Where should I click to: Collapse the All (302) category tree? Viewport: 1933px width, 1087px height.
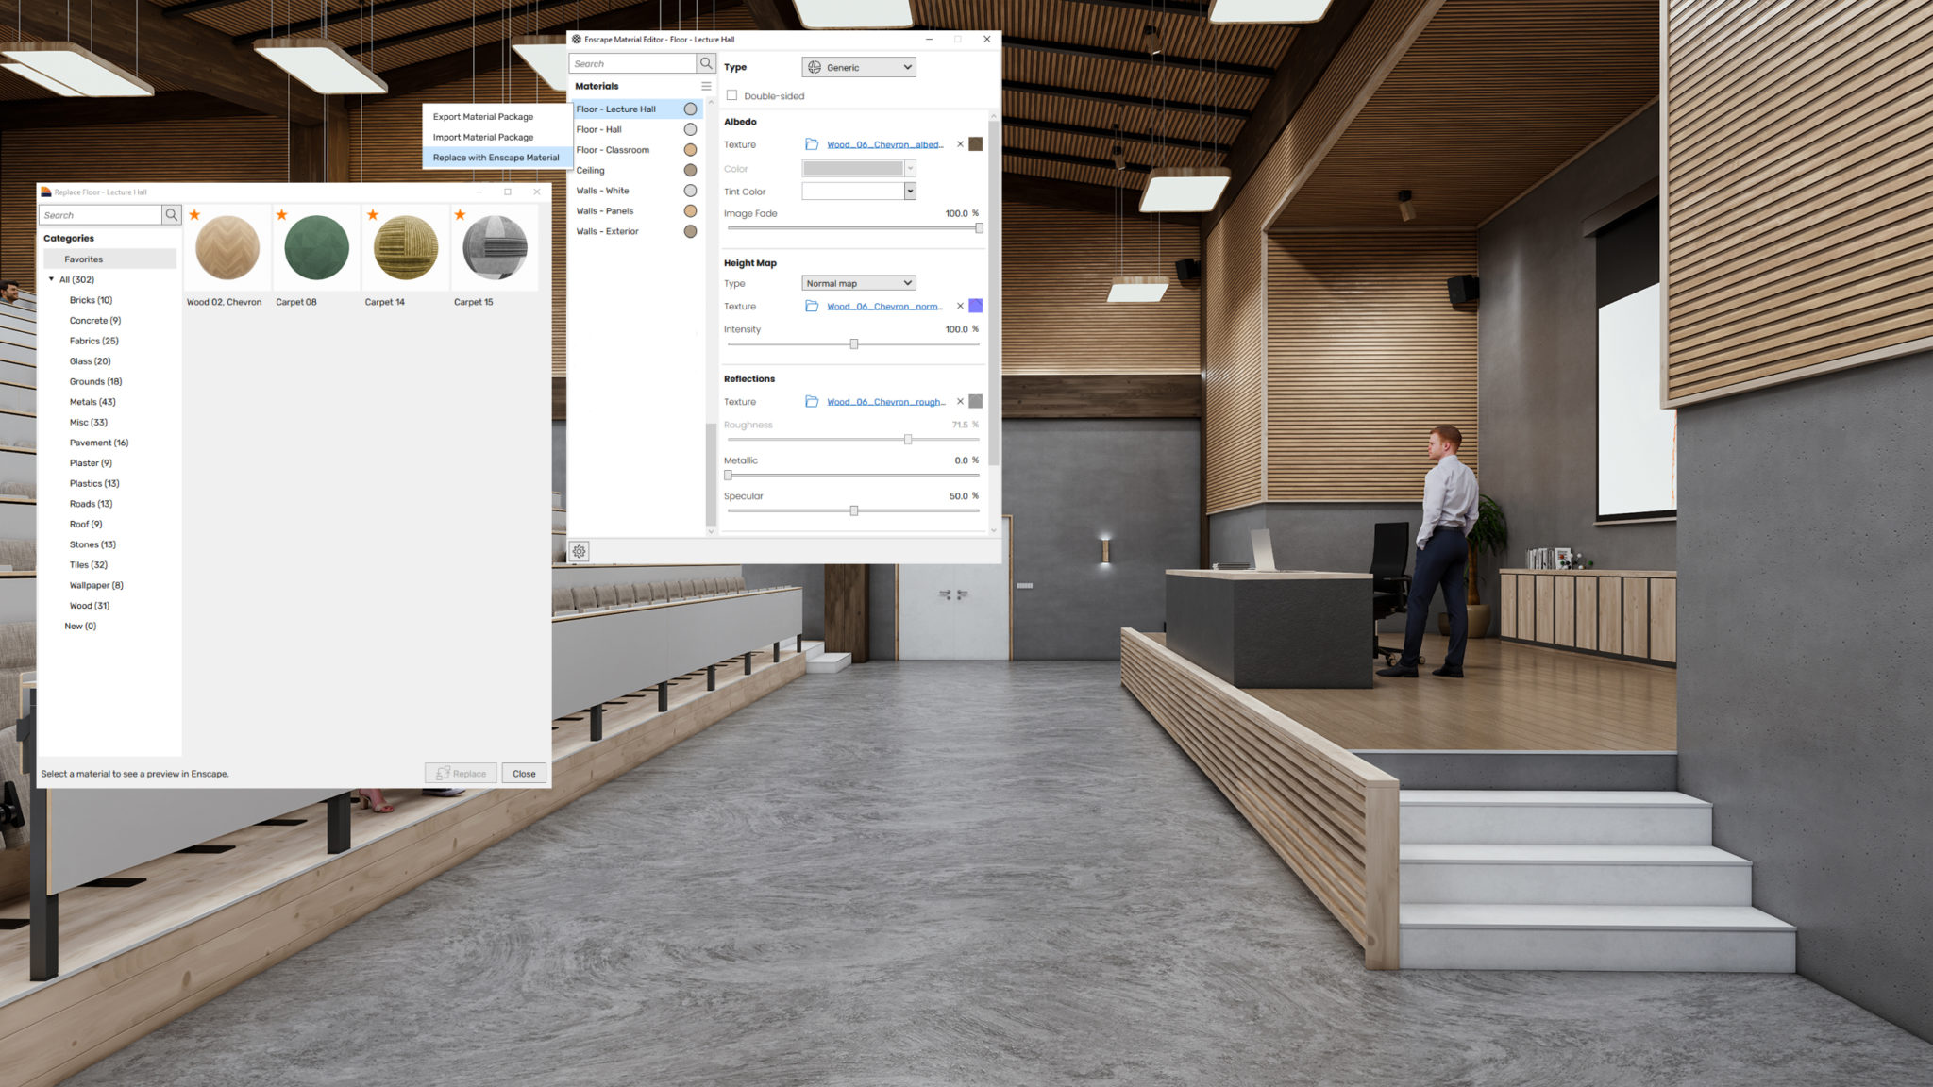pyautogui.click(x=52, y=279)
